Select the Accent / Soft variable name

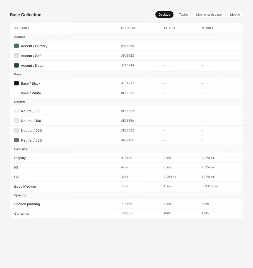coord(31,56)
